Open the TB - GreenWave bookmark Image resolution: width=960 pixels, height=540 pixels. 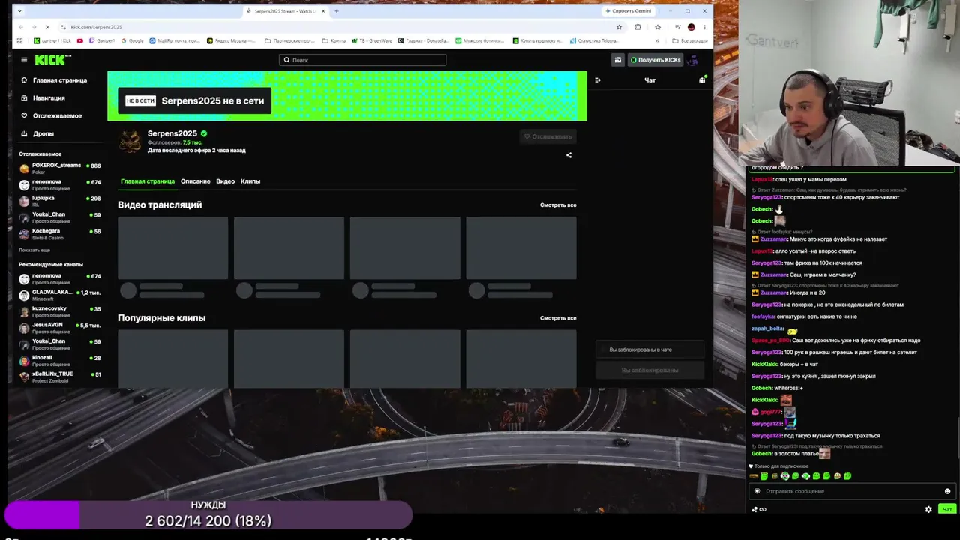[371, 40]
